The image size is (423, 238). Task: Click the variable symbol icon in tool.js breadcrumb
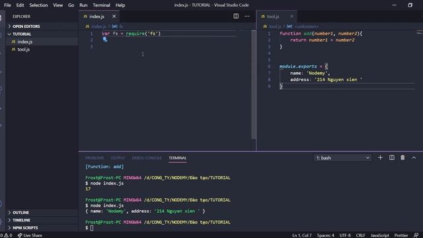point(289,26)
